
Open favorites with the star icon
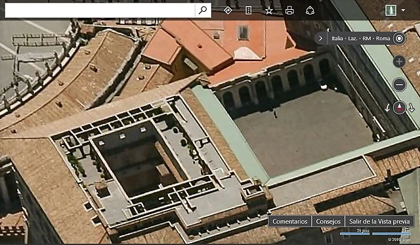pyautogui.click(x=269, y=11)
